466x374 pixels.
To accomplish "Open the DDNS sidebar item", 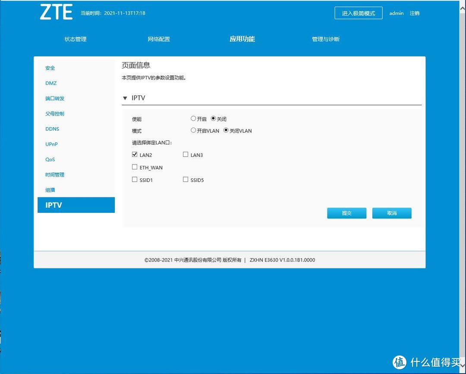I will 52,129.
